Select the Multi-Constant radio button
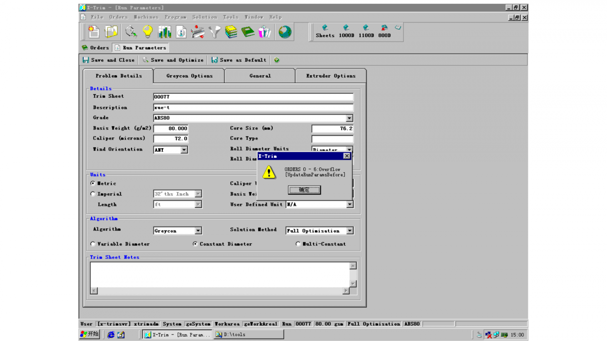 (x=298, y=244)
